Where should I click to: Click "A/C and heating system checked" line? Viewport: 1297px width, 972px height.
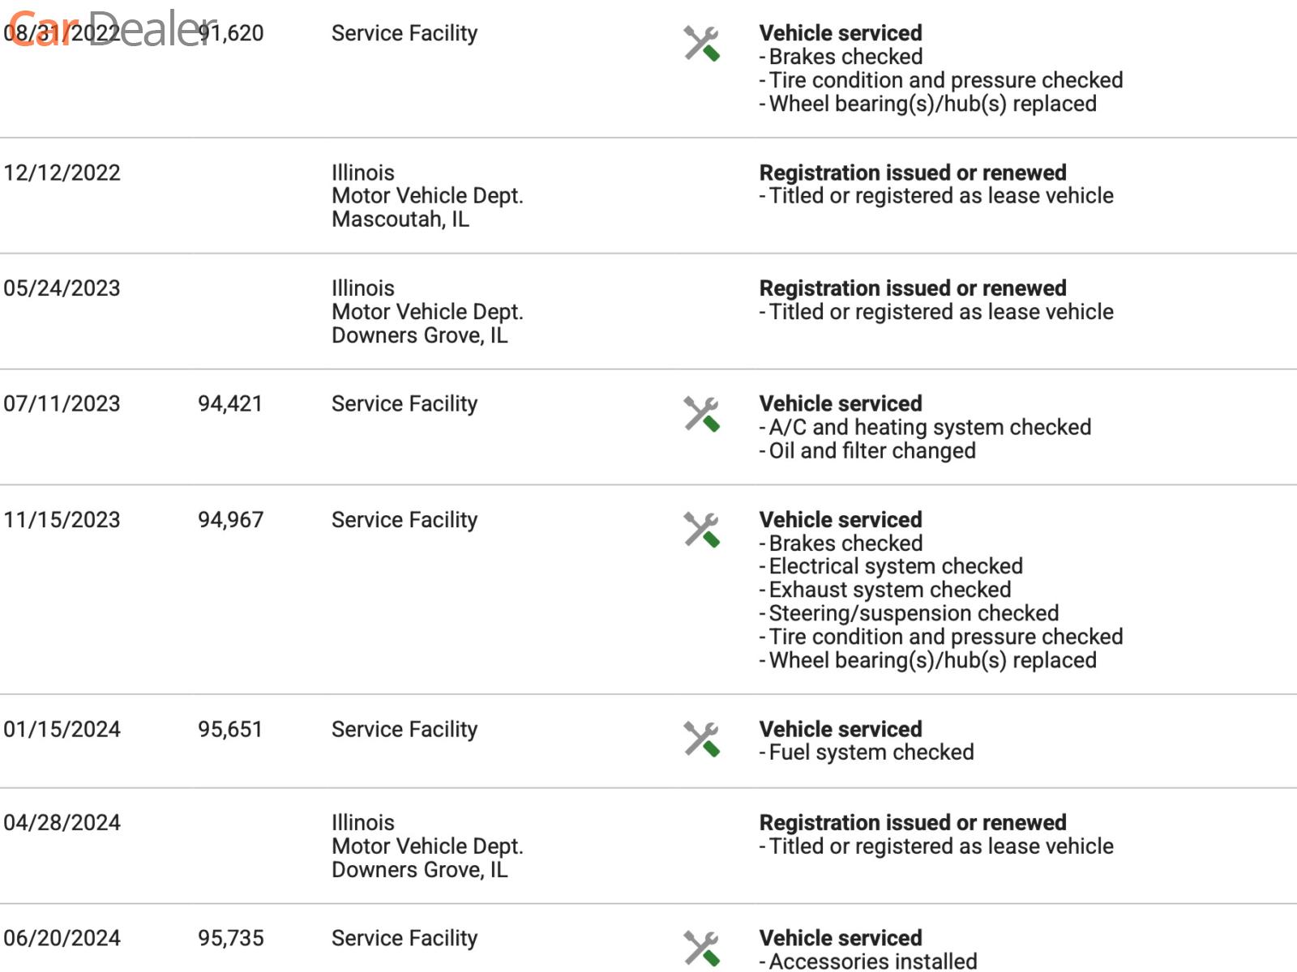930,427
